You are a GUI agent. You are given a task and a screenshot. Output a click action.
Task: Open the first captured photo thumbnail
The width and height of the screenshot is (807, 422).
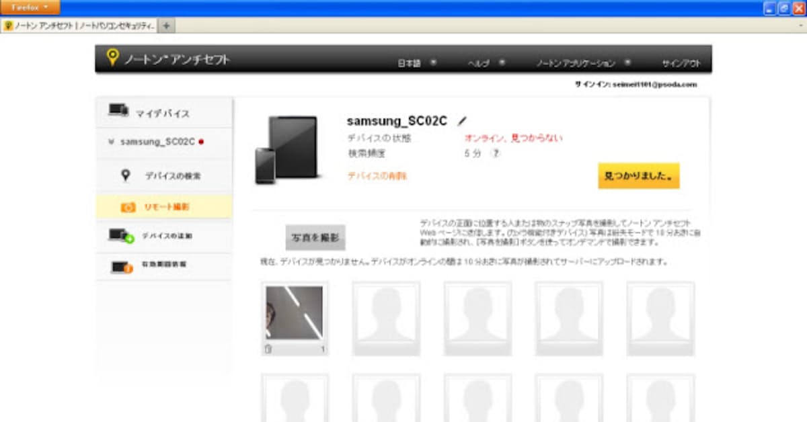[294, 312]
